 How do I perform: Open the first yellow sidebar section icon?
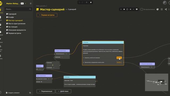click(1, 10)
